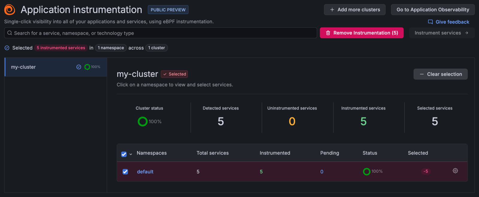479x197 pixels.
Task: Select my-cluster in the cluster list
Action: point(56,67)
